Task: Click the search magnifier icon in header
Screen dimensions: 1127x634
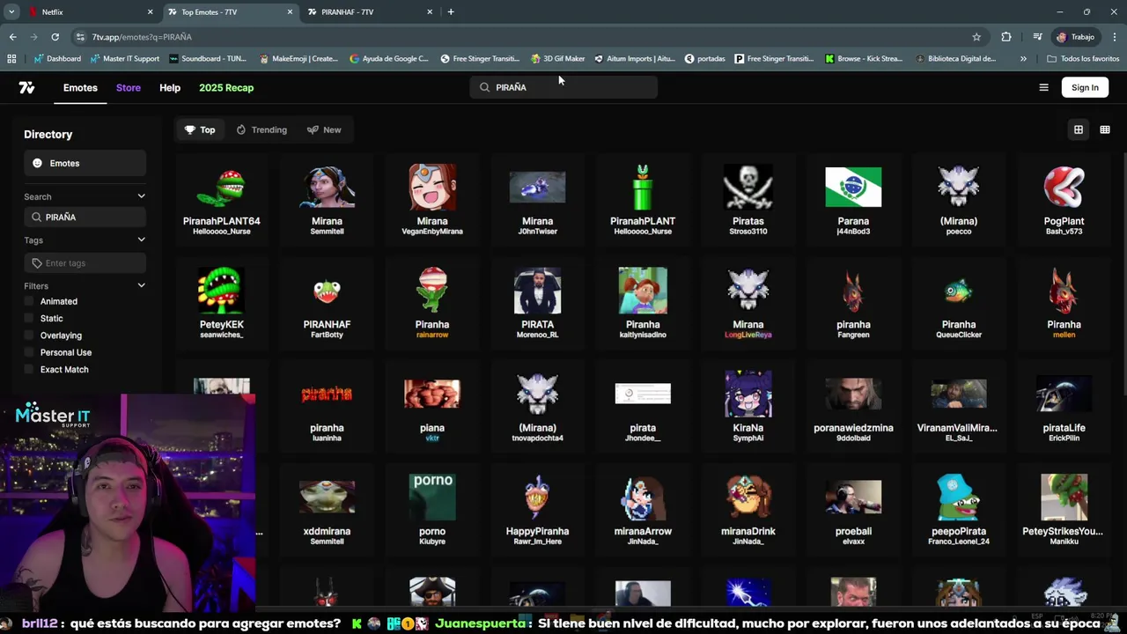Action: (484, 87)
